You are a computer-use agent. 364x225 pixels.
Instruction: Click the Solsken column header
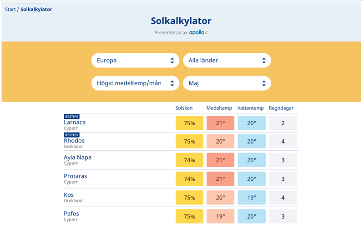(184, 108)
